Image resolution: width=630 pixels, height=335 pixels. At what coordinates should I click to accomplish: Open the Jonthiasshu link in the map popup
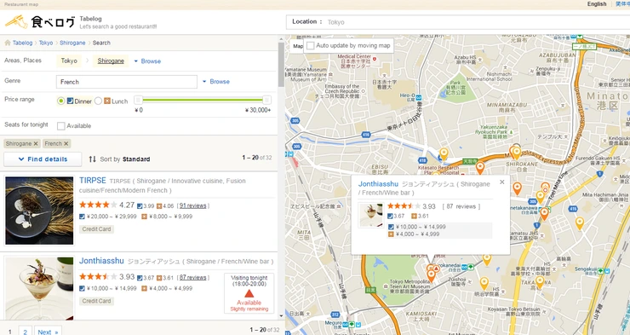(x=378, y=184)
